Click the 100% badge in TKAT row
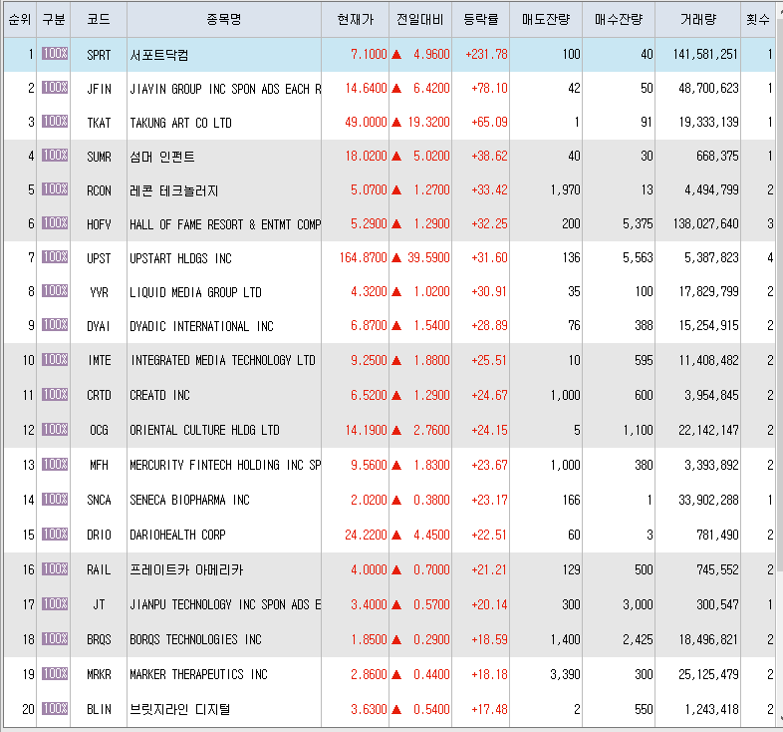The height and width of the screenshot is (732, 783). tap(55, 122)
